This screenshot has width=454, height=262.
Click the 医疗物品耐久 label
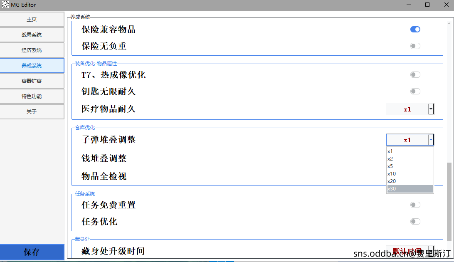pos(109,109)
